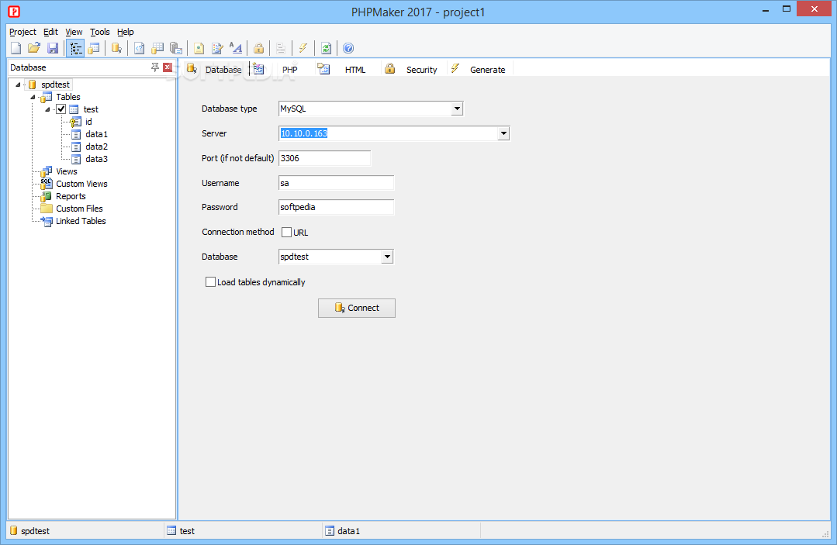Select the data1 field in tree
837x545 pixels.
point(97,134)
